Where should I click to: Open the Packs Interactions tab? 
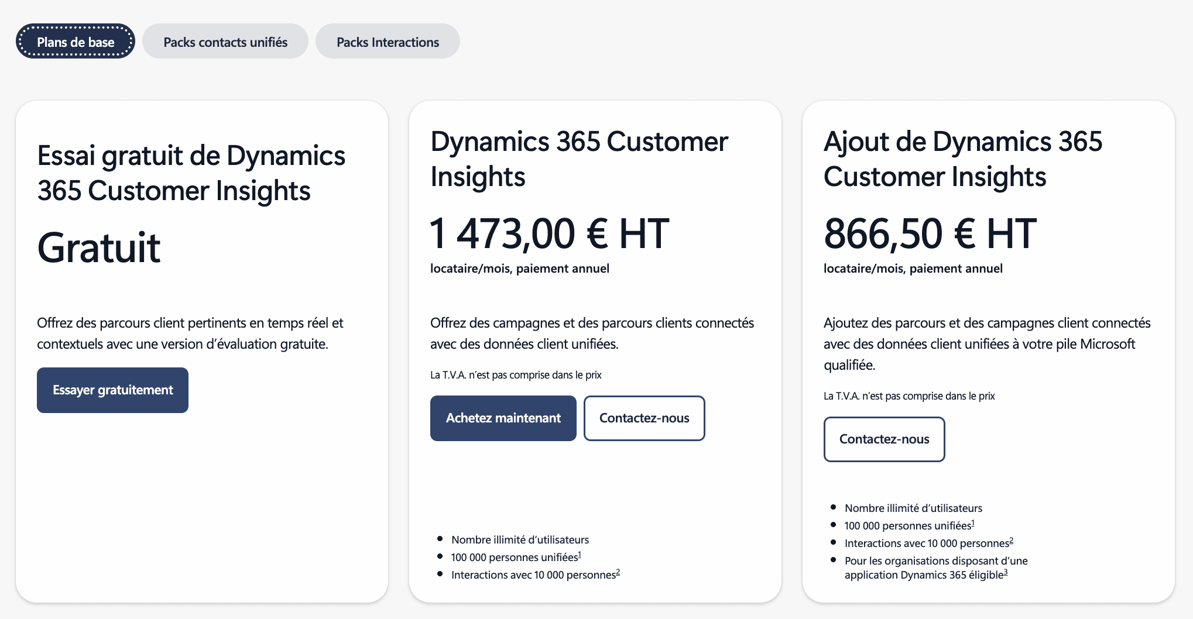pyautogui.click(x=388, y=42)
